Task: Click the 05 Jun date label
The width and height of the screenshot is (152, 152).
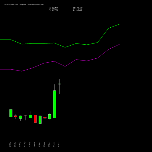Action: coord(59,145)
